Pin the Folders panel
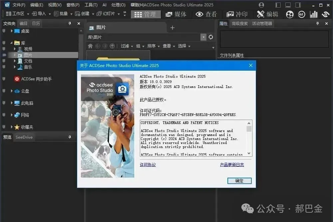 (70, 23)
